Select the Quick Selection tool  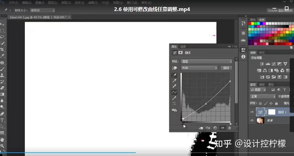point(2,43)
